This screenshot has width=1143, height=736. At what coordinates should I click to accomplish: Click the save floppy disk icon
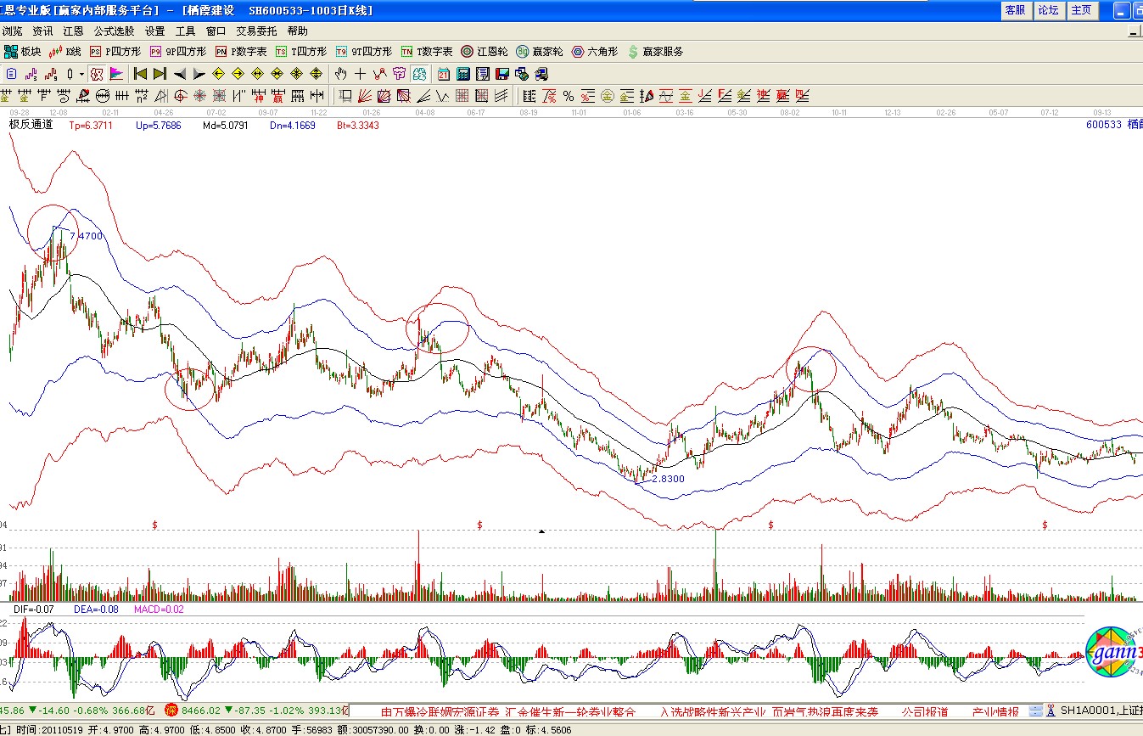(x=502, y=74)
